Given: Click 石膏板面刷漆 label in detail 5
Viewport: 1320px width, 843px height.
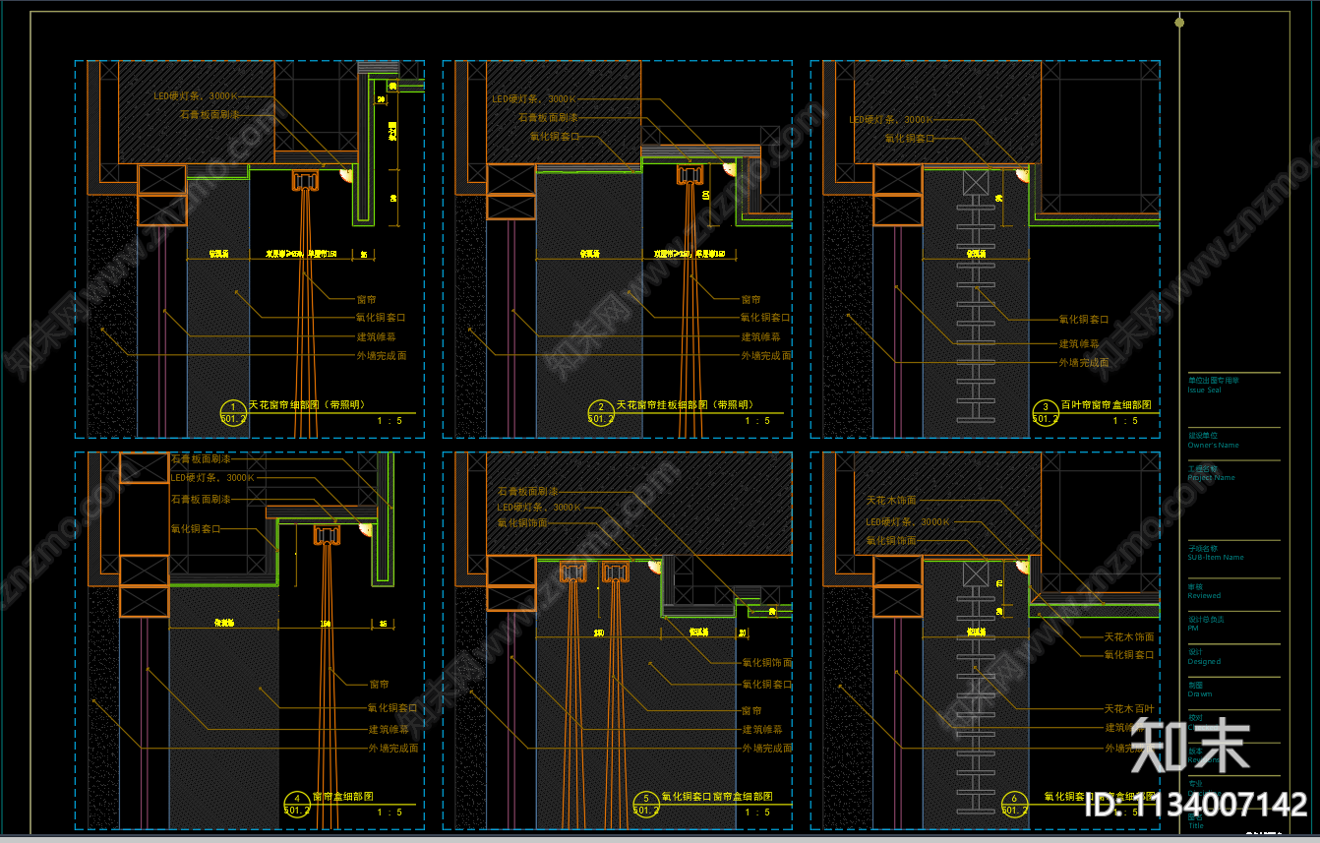Looking at the screenshot, I should point(527,491).
